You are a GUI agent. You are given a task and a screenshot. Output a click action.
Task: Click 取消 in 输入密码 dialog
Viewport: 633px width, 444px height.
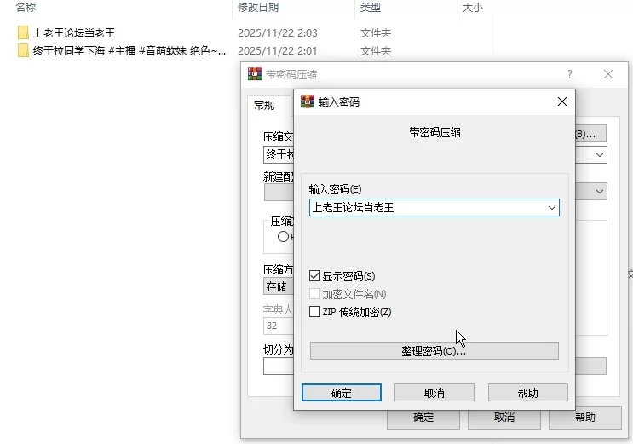[x=434, y=393]
